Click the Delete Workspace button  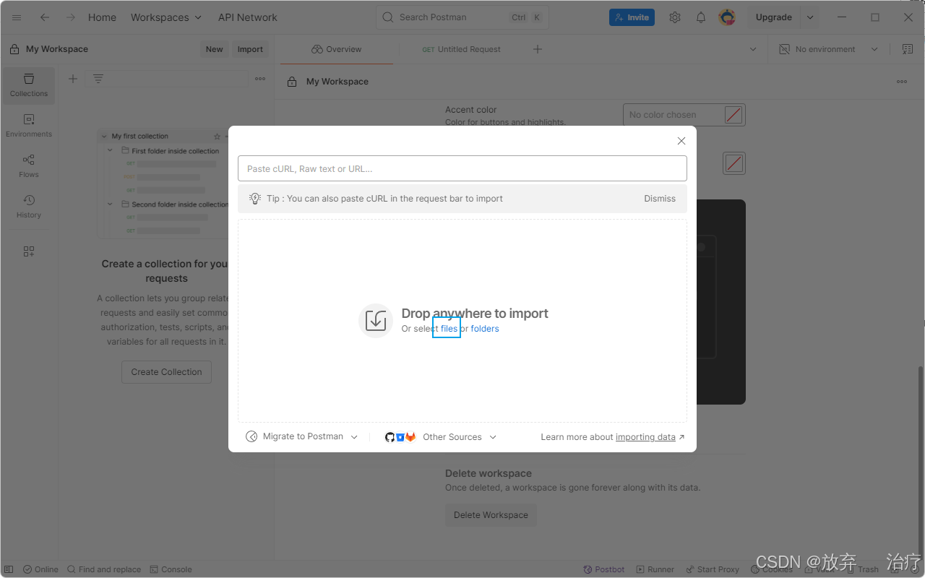[491, 515]
